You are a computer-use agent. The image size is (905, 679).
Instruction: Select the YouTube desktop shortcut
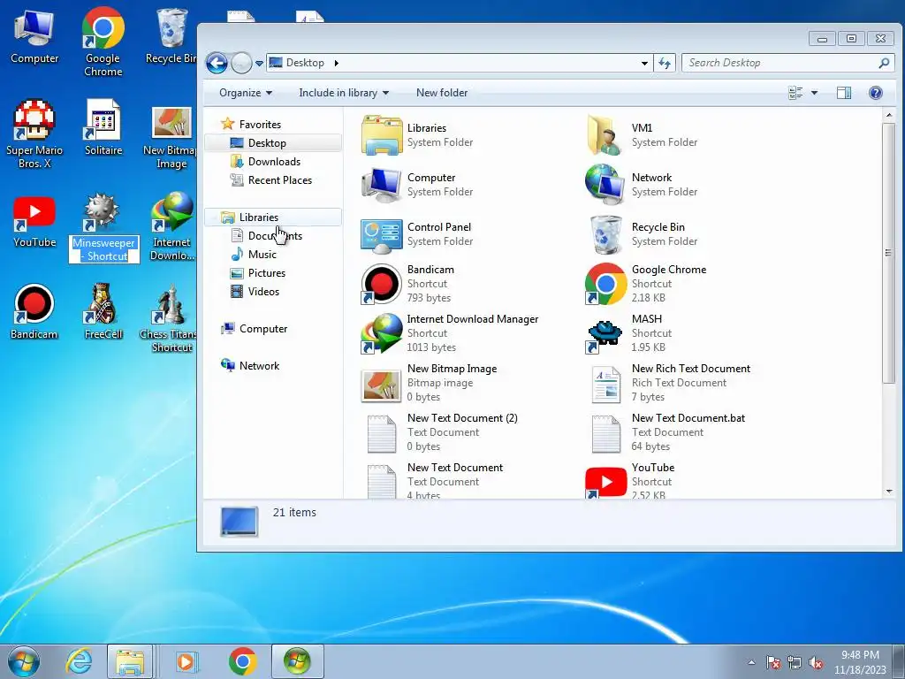click(34, 222)
